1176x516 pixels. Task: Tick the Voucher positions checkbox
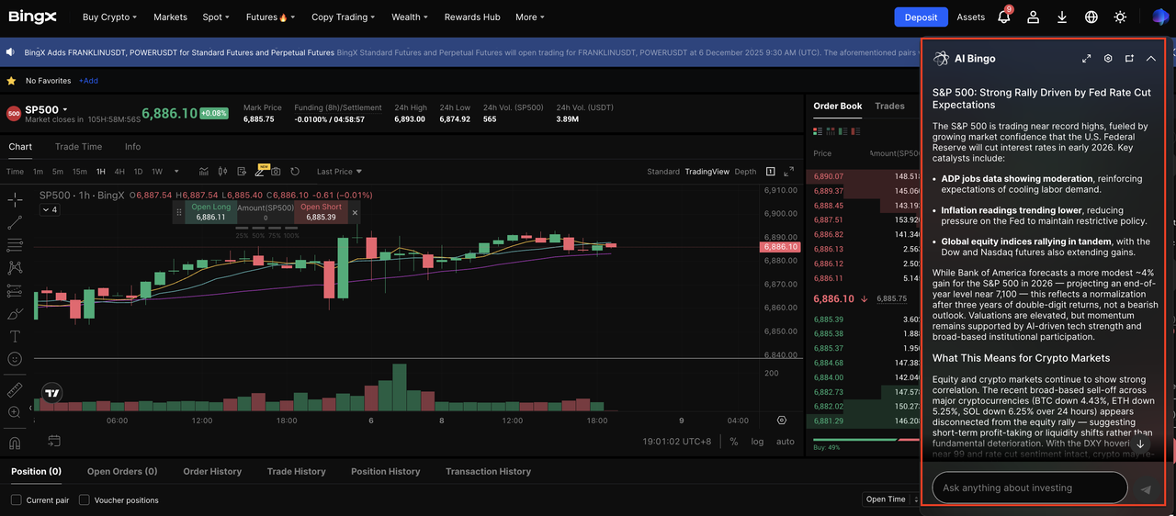85,499
